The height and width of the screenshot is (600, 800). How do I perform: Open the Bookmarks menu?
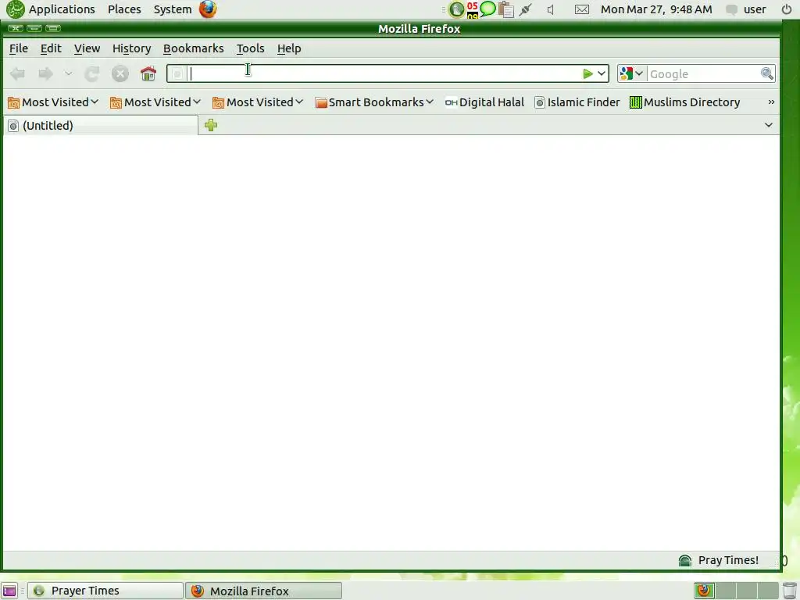tap(194, 48)
